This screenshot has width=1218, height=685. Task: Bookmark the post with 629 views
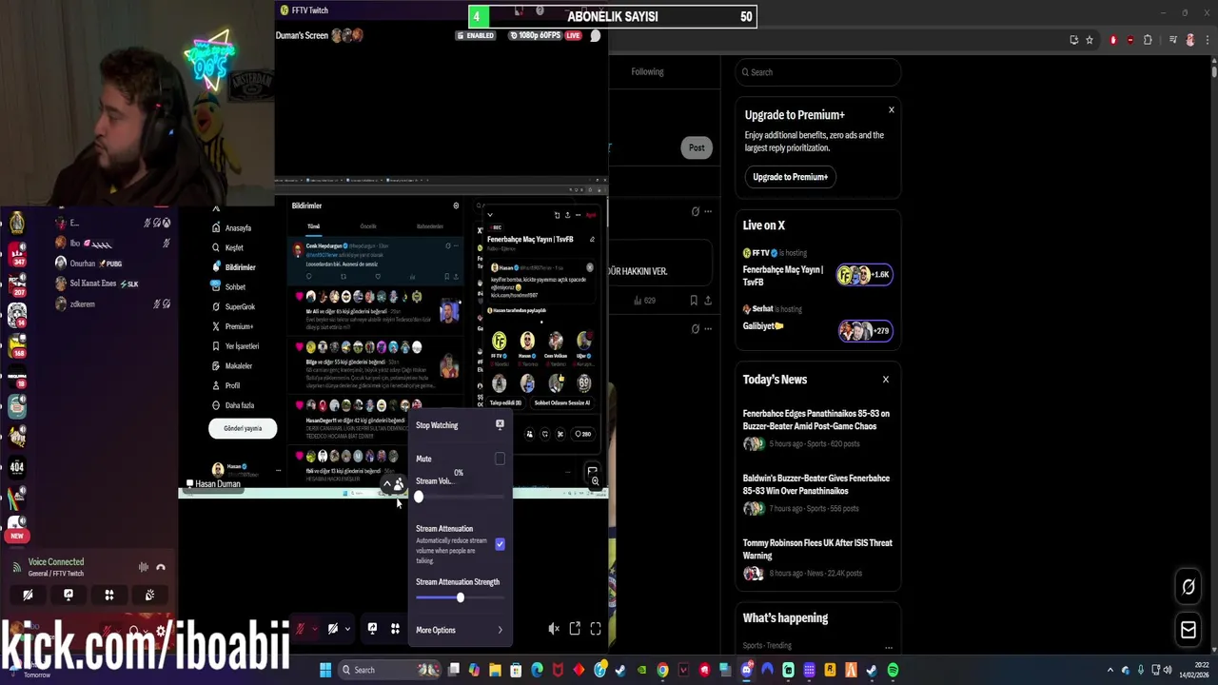694,301
